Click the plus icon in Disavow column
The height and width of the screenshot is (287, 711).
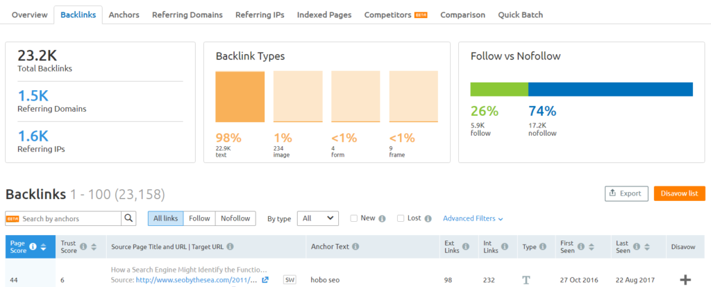[x=685, y=279]
